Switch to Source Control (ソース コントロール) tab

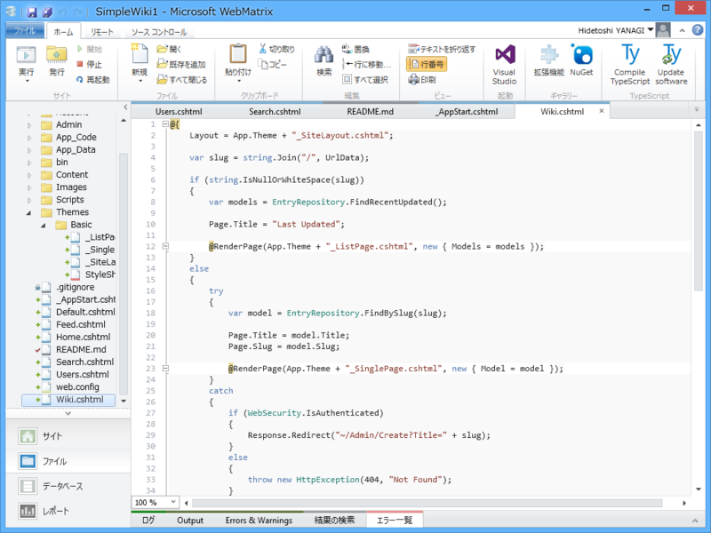click(x=159, y=32)
